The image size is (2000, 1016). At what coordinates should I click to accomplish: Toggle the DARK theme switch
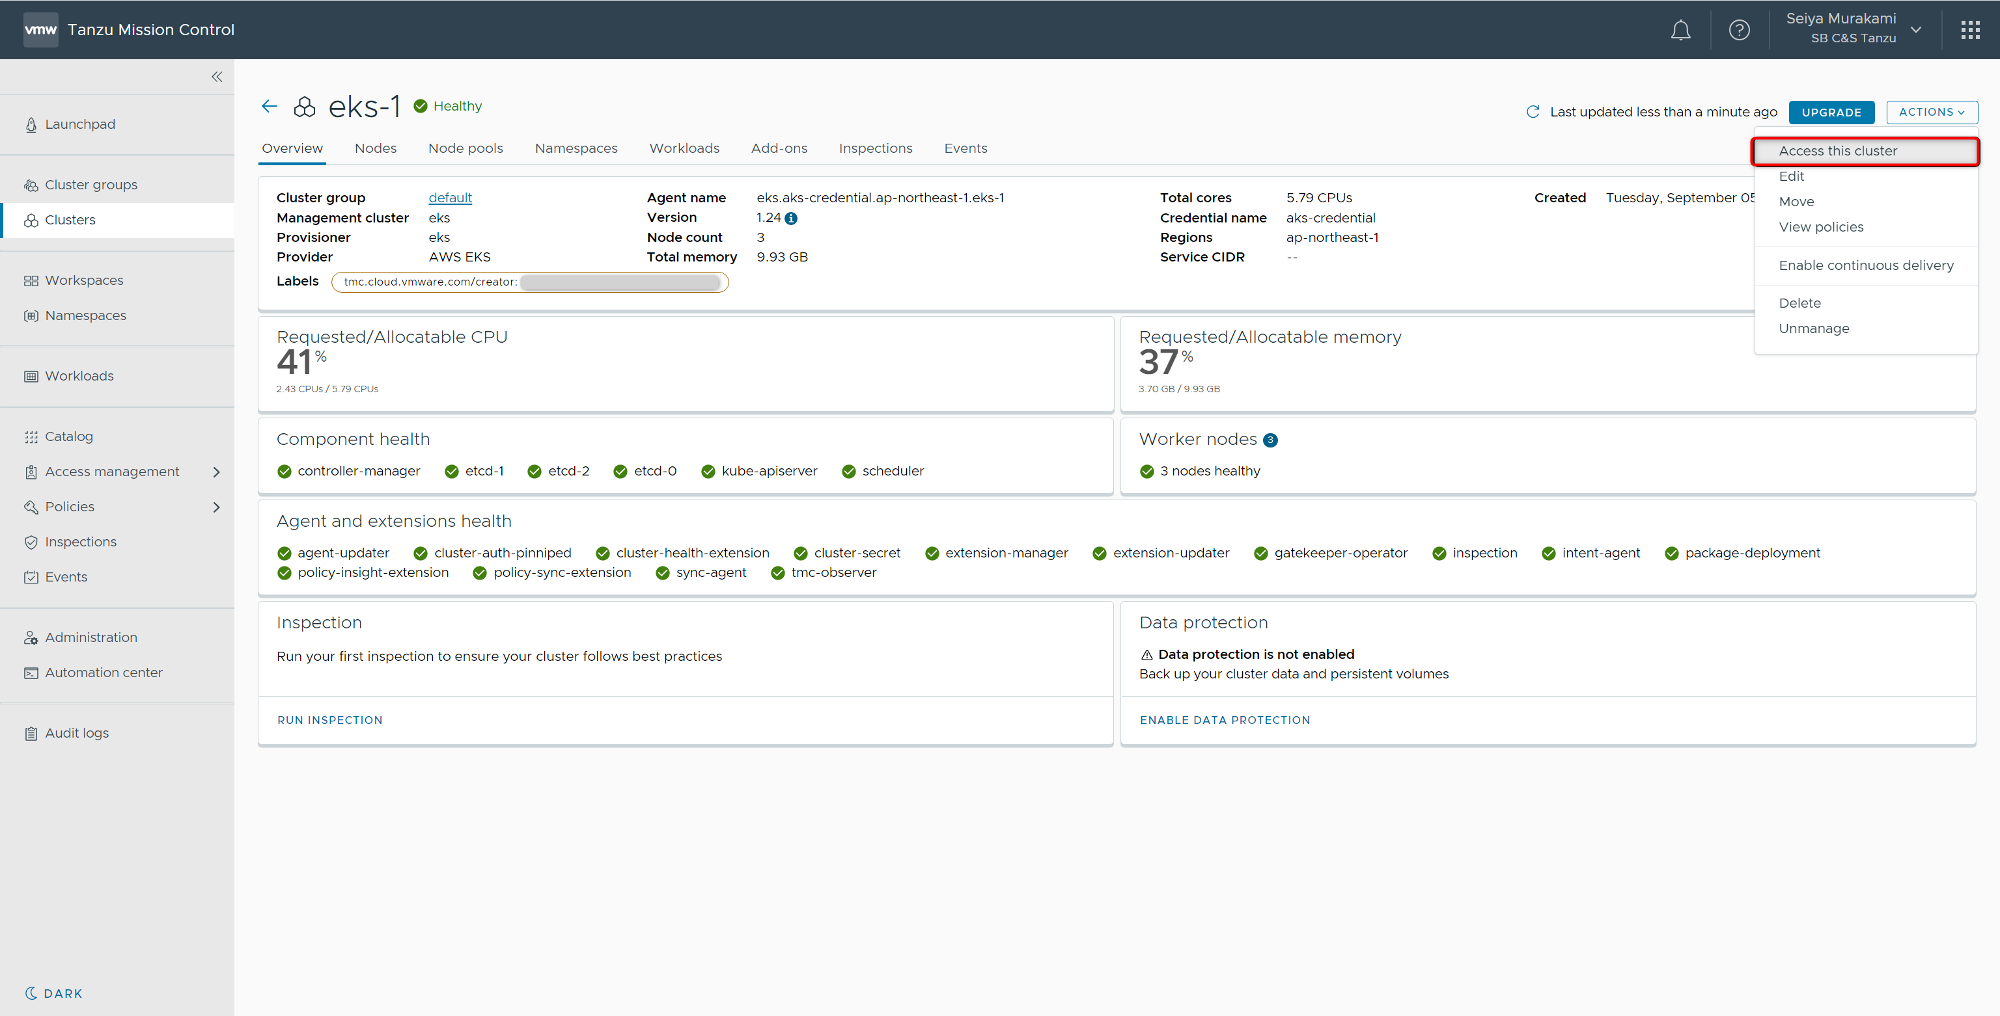(53, 993)
